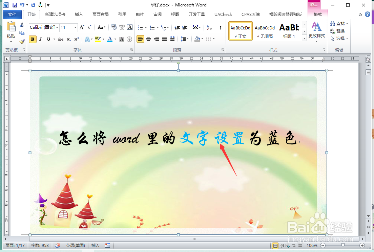Click the Replace 替换 button
This screenshot has height=252, width=374.
click(337, 31)
